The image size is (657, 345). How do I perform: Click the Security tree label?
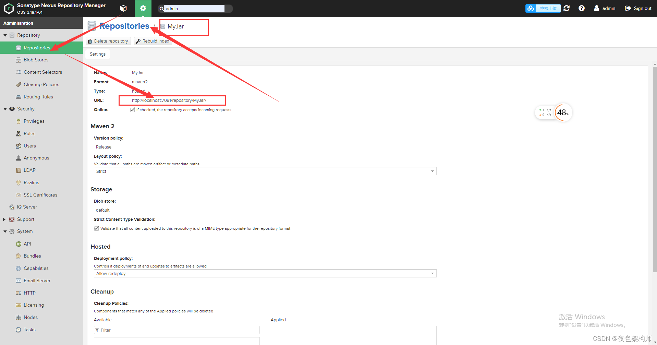click(x=26, y=109)
